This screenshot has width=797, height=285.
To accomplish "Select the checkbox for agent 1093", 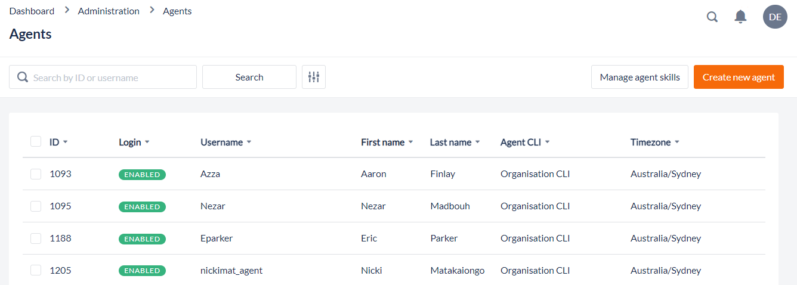I will [x=36, y=174].
